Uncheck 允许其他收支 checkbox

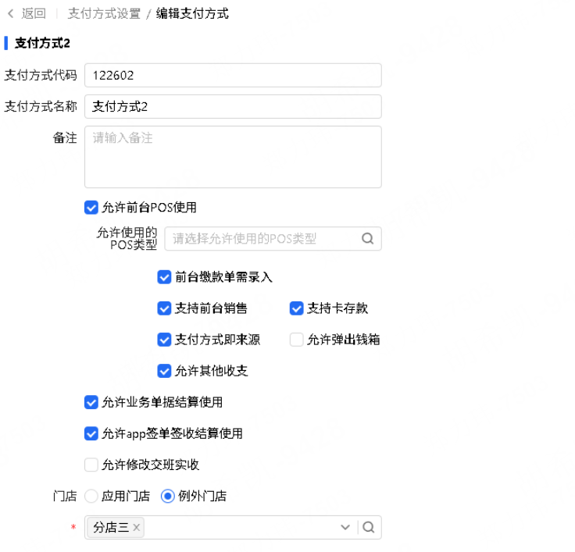point(164,371)
